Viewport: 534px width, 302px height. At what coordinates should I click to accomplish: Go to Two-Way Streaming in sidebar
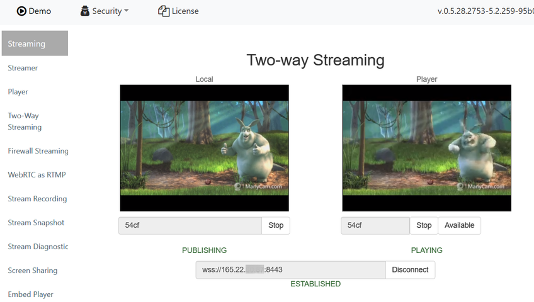coord(25,121)
